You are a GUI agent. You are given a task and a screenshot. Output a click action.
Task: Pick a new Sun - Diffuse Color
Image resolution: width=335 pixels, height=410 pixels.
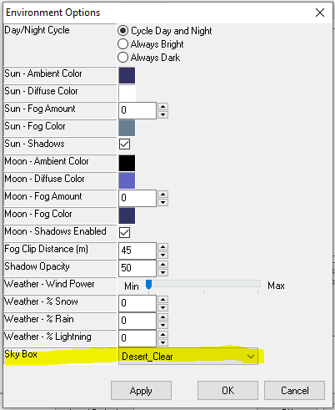pos(127,93)
